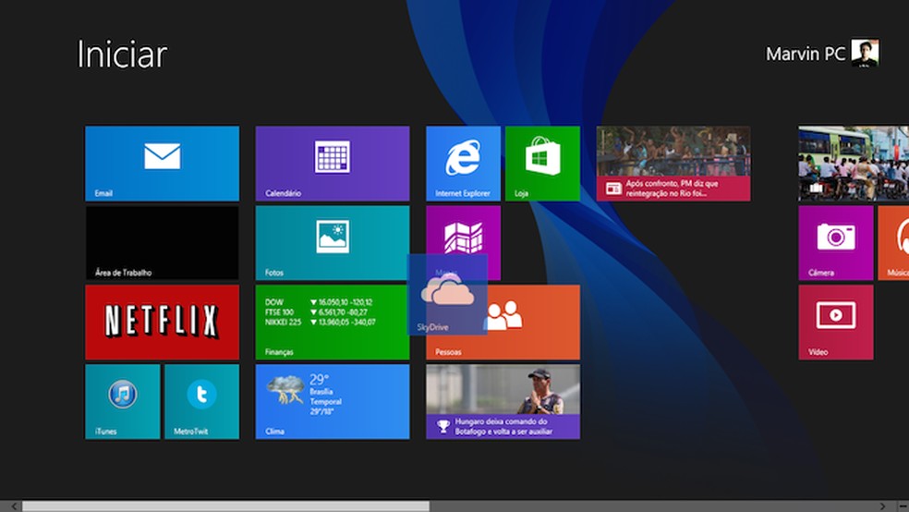The width and height of the screenshot is (909, 512).
Task: Open the Finanças stock tile
Action: pyautogui.click(x=333, y=323)
